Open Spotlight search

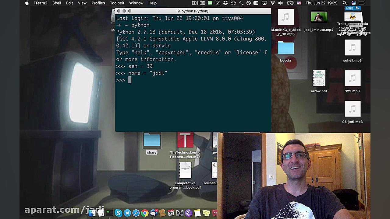pos(345,3)
